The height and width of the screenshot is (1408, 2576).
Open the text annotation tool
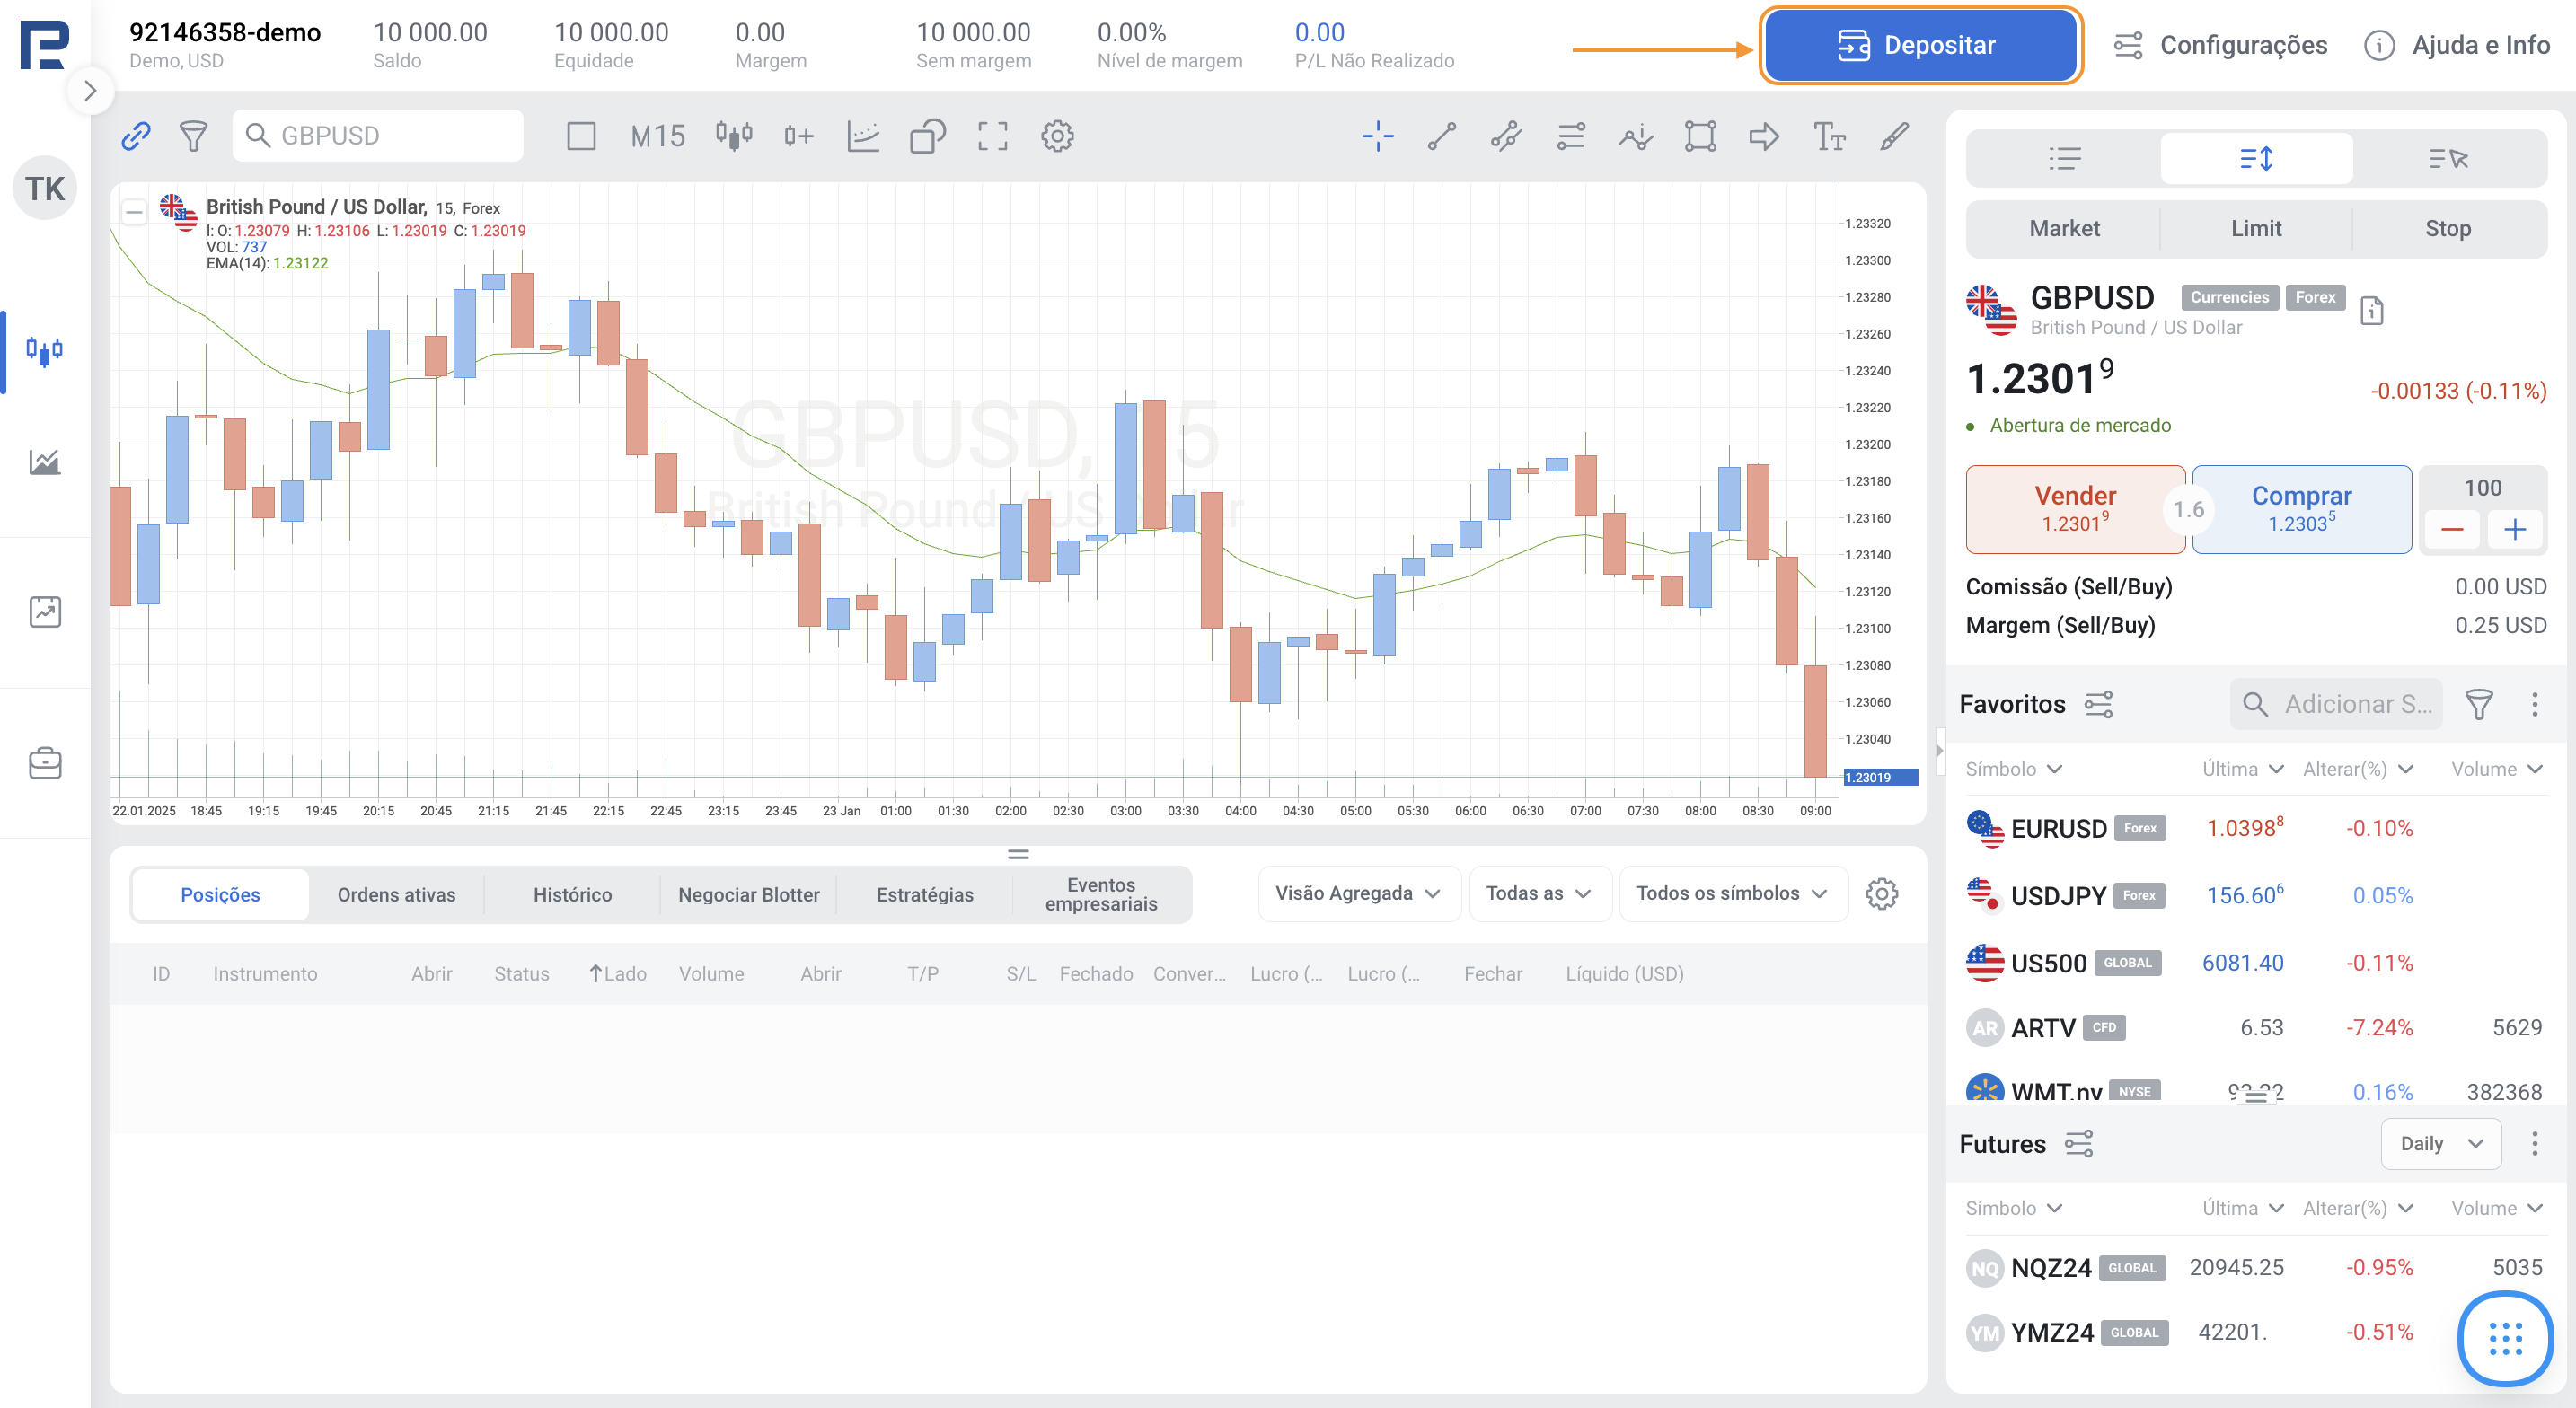coord(1829,136)
